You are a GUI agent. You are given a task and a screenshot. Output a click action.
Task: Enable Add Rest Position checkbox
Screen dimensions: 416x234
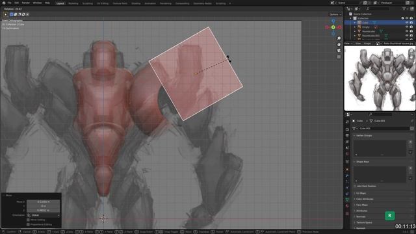pos(355,187)
